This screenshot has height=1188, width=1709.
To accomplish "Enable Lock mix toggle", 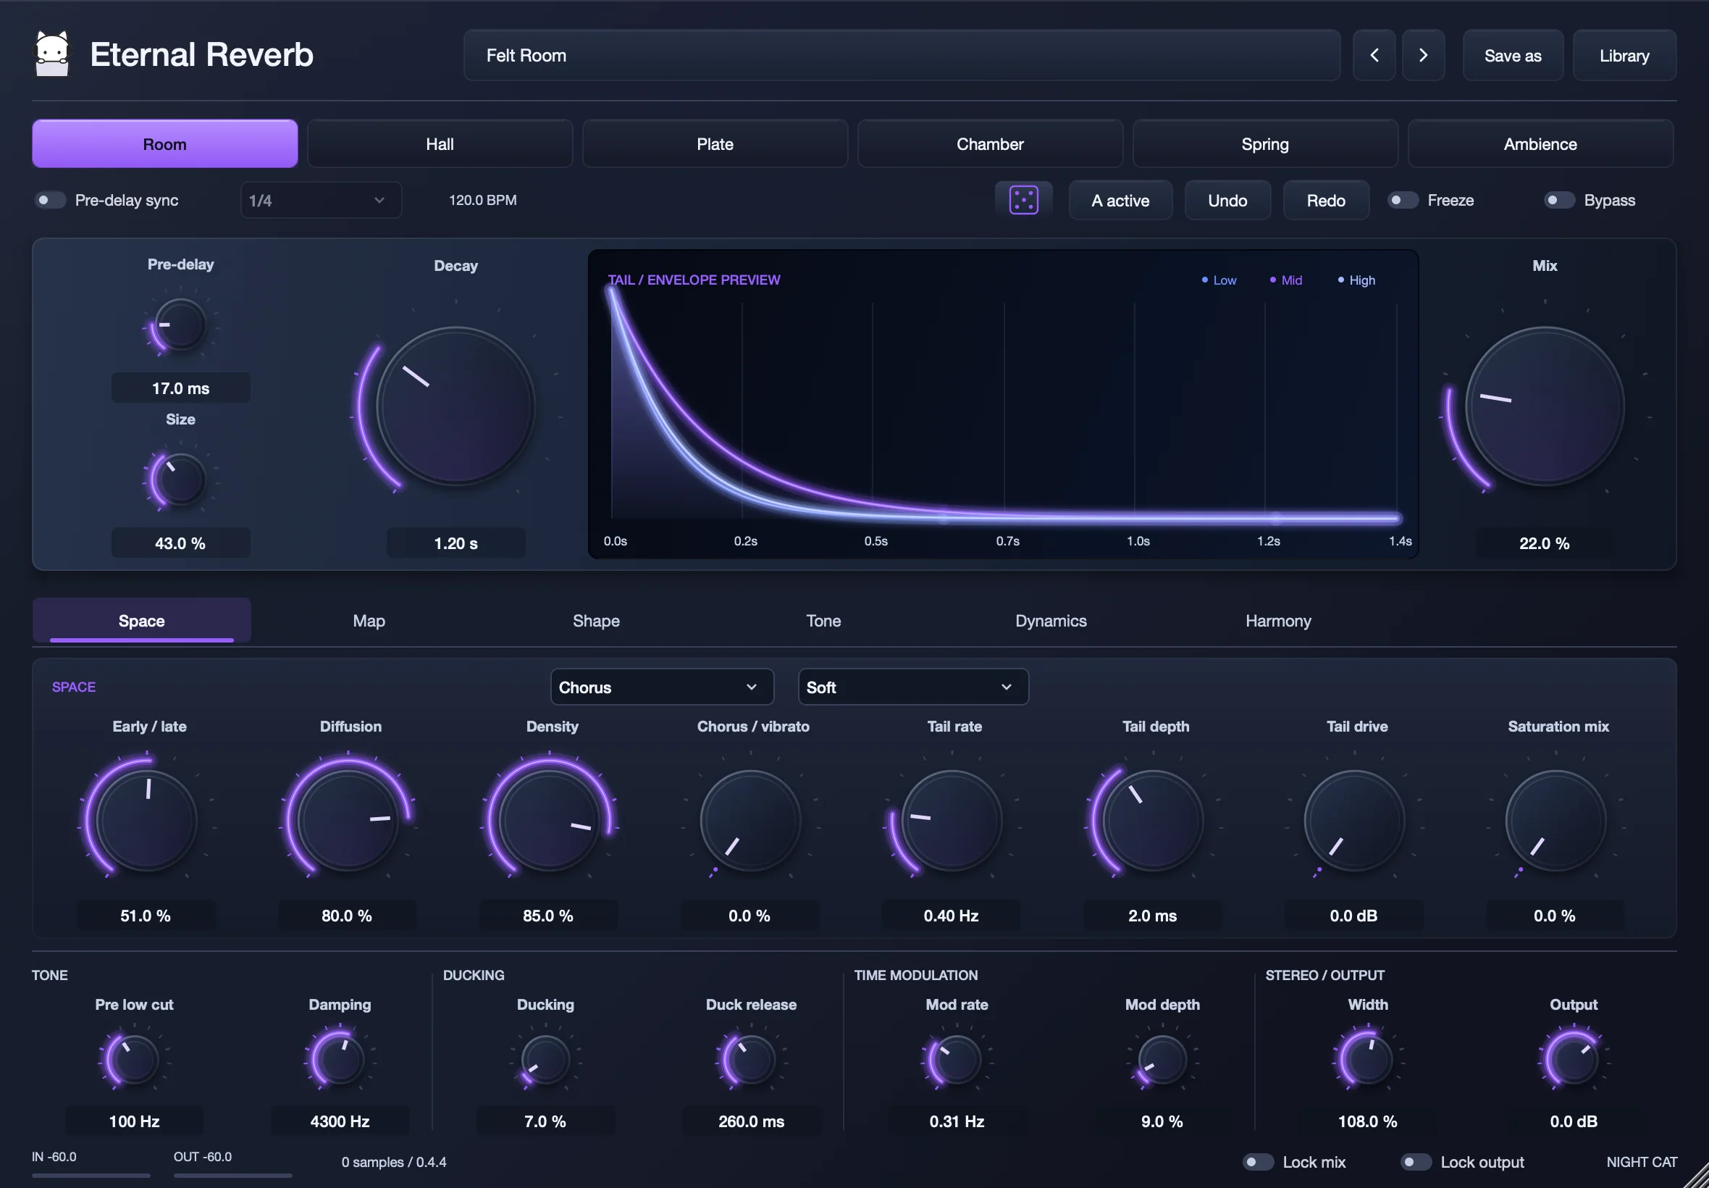I will pyautogui.click(x=1258, y=1162).
